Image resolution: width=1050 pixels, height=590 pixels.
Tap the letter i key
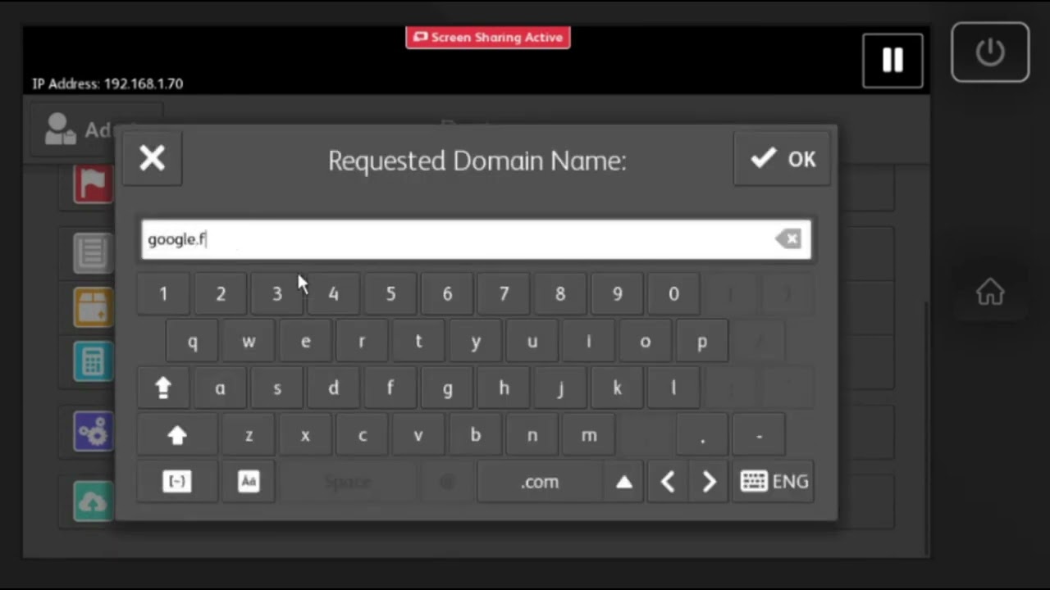pyautogui.click(x=588, y=342)
